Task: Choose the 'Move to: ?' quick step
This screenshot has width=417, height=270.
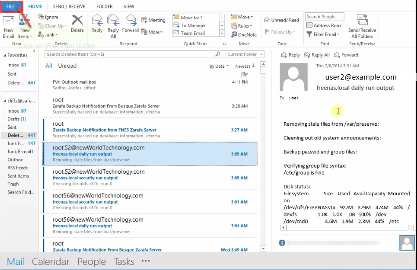Action: (196, 18)
